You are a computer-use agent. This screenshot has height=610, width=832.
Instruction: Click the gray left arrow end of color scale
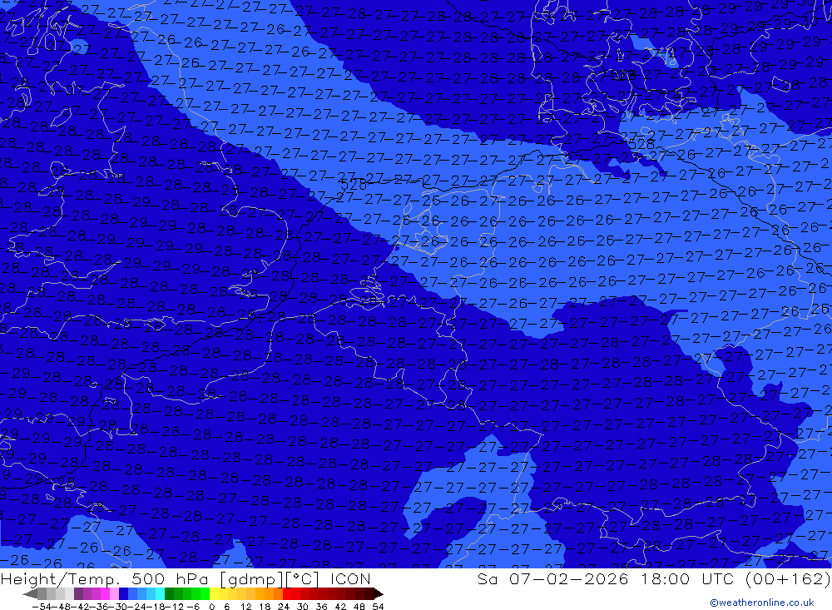coord(30,593)
